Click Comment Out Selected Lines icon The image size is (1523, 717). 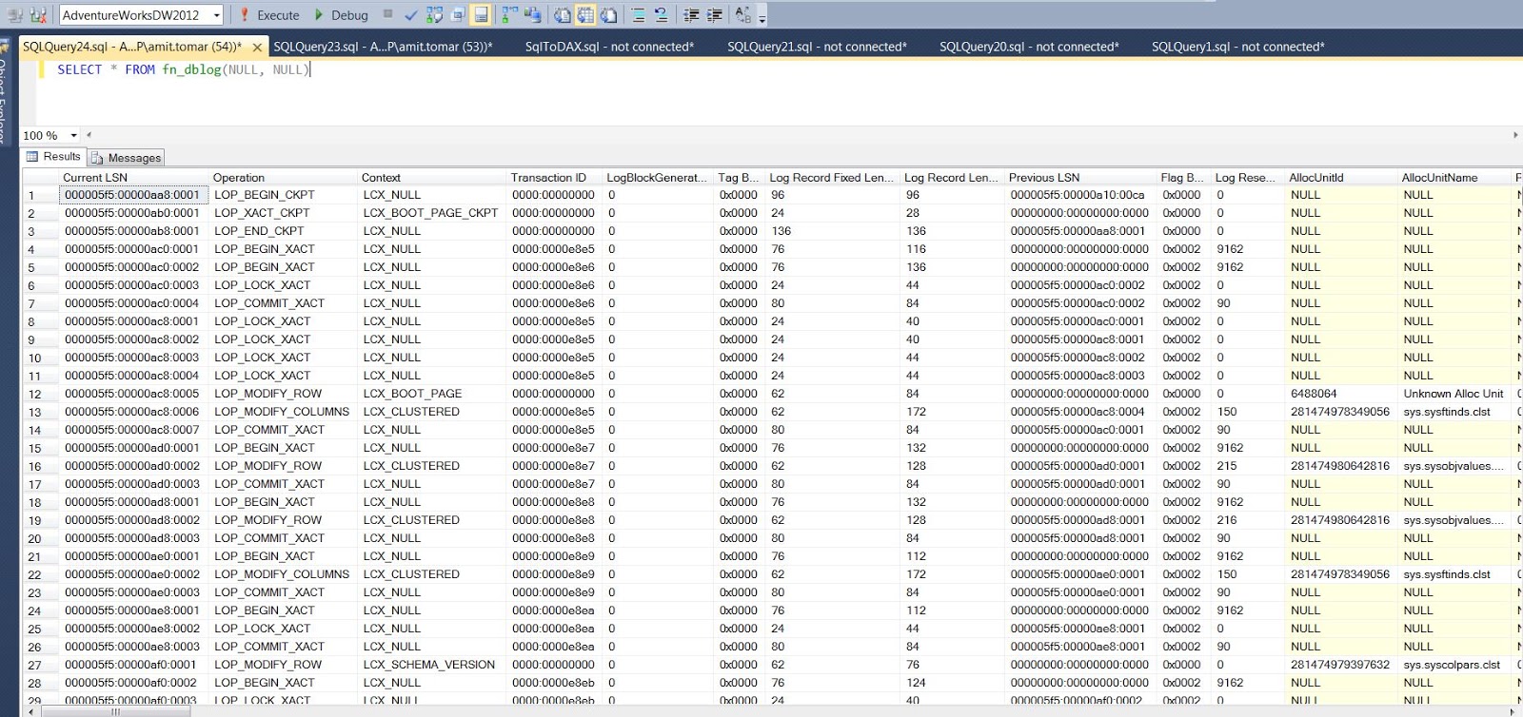(x=638, y=14)
